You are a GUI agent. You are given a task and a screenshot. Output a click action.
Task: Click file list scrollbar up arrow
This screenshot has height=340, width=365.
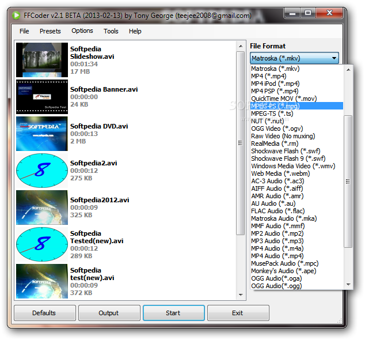[x=241, y=46]
